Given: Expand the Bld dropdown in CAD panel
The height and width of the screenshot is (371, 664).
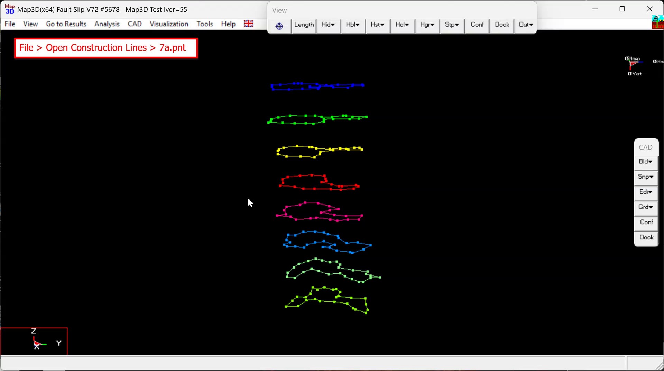Looking at the screenshot, I should click(x=645, y=162).
